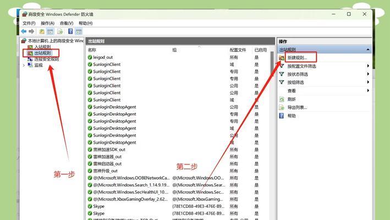Open the 按状态筛选 submenu arrow
390x220 pixels.
(x=368, y=74)
